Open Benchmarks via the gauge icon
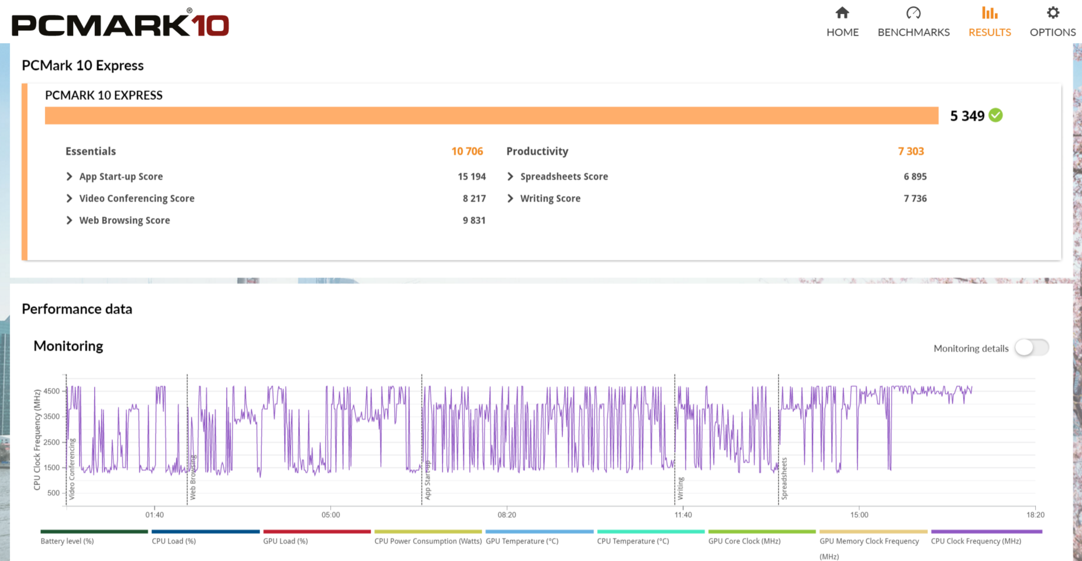This screenshot has height=561, width=1082. pos(913,13)
